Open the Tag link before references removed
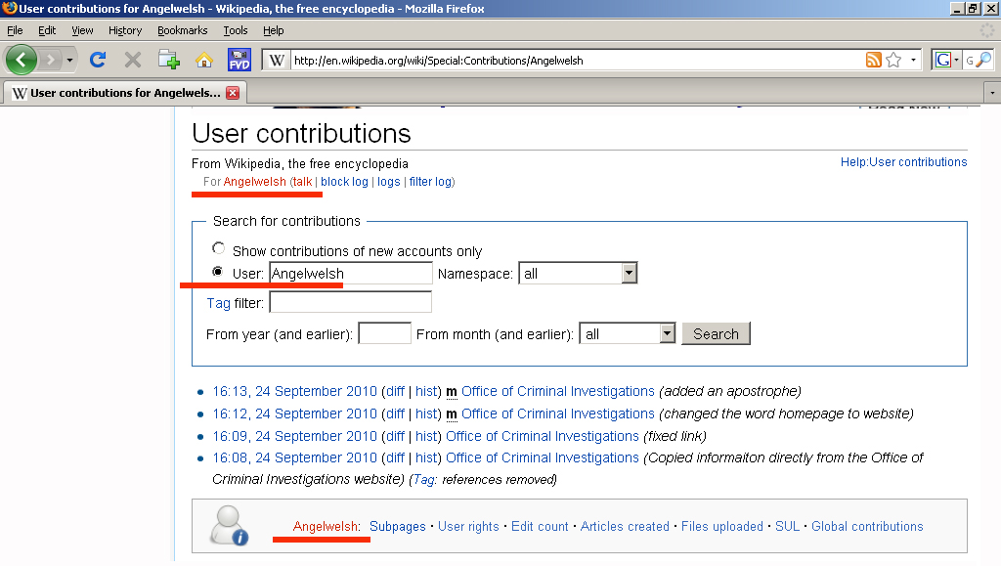 click(424, 480)
